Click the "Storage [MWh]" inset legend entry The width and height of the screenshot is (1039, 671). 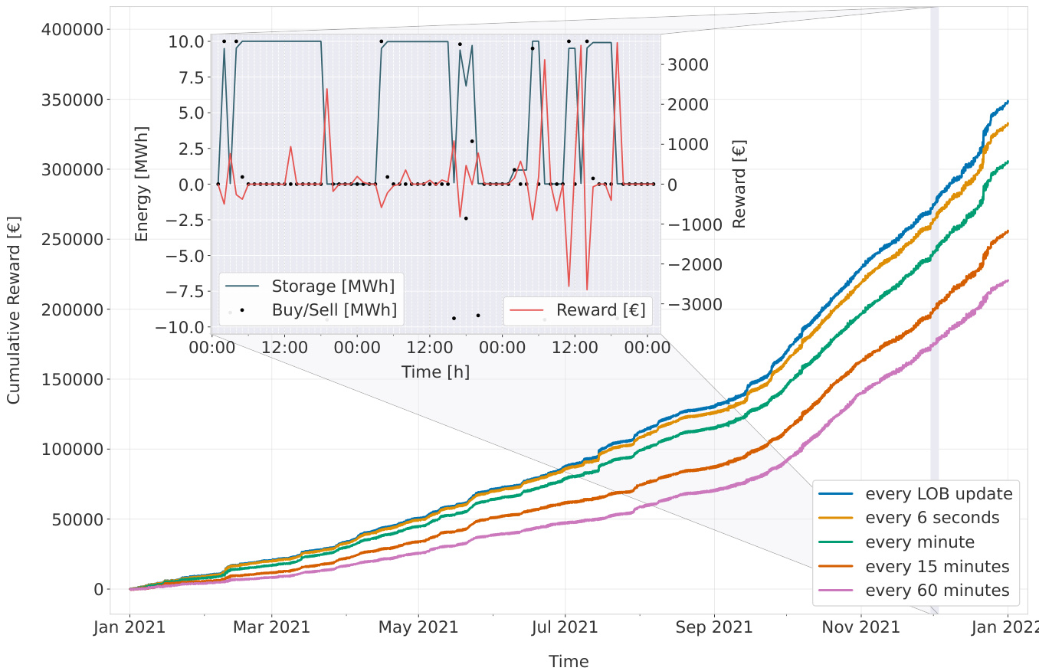tap(333, 286)
